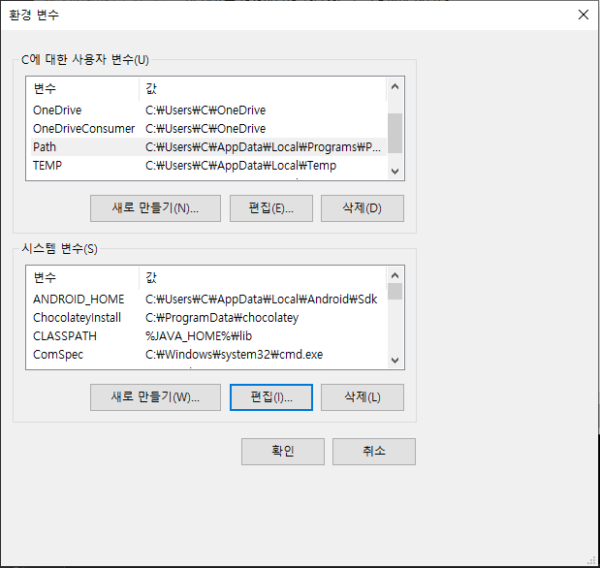The width and height of the screenshot is (600, 568).
Task: Select the OneDrive user variable row
Action: click(x=208, y=110)
